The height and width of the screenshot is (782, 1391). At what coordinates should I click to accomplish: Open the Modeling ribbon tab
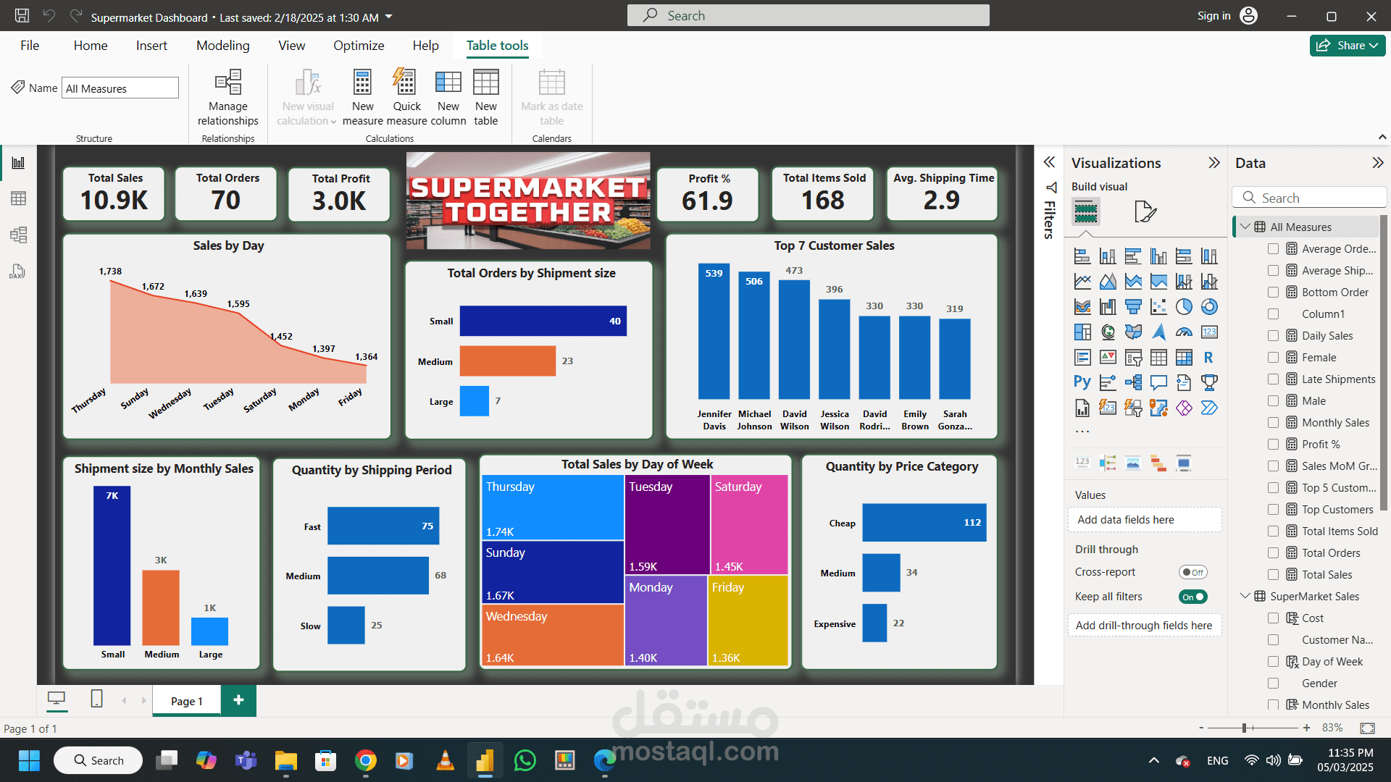click(222, 46)
